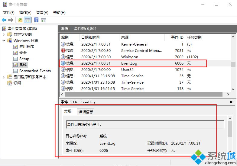Expand the 应用程序和服务日志 node
237x166 pixels.
point(4,77)
